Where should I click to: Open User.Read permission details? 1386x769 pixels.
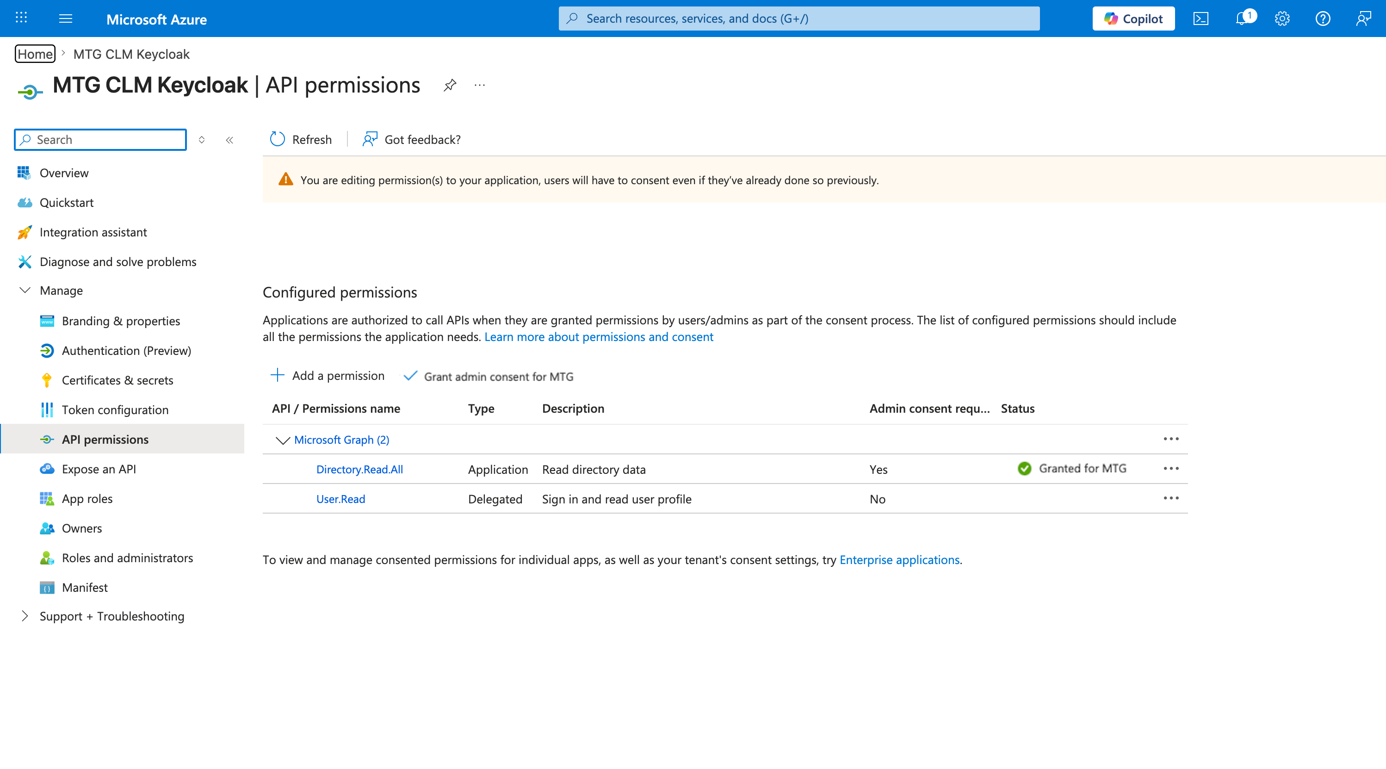click(340, 499)
